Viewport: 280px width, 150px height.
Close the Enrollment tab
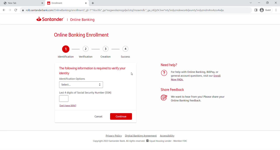[86, 3]
